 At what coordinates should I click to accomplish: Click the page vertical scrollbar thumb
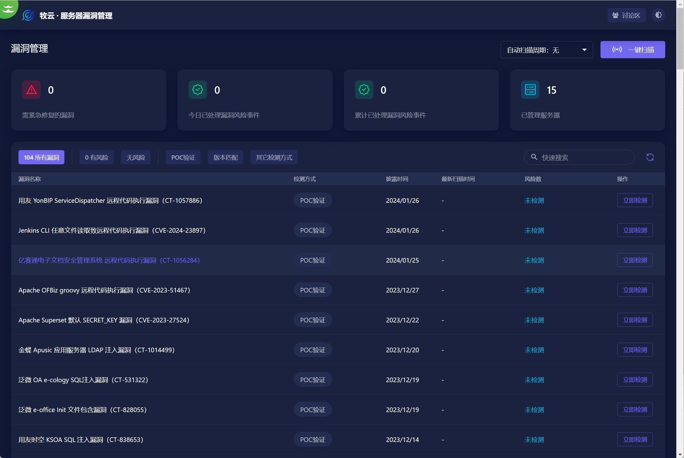click(x=680, y=39)
